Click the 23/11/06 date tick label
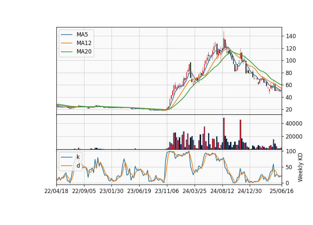The image size is (313, 225). click(x=167, y=191)
